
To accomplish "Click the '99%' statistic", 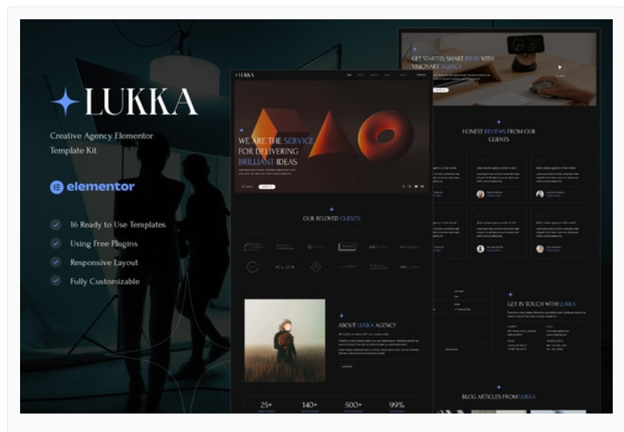I will click(x=397, y=405).
